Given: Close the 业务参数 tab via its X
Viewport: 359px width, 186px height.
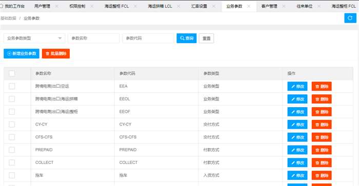Looking at the screenshot, I should coord(249,6).
